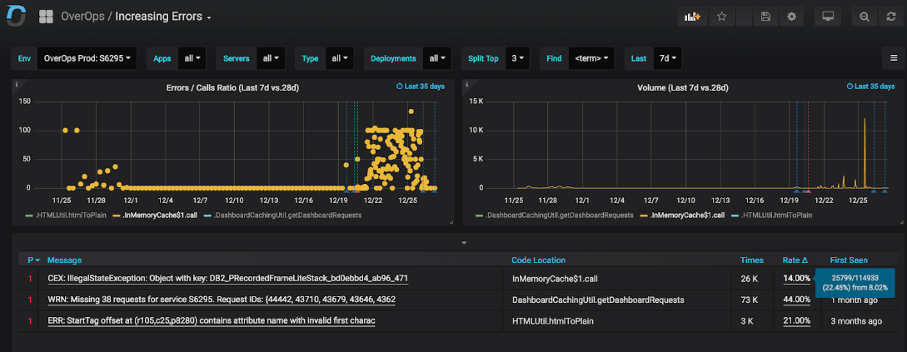
Task: Sort table by Times column
Action: (x=752, y=260)
